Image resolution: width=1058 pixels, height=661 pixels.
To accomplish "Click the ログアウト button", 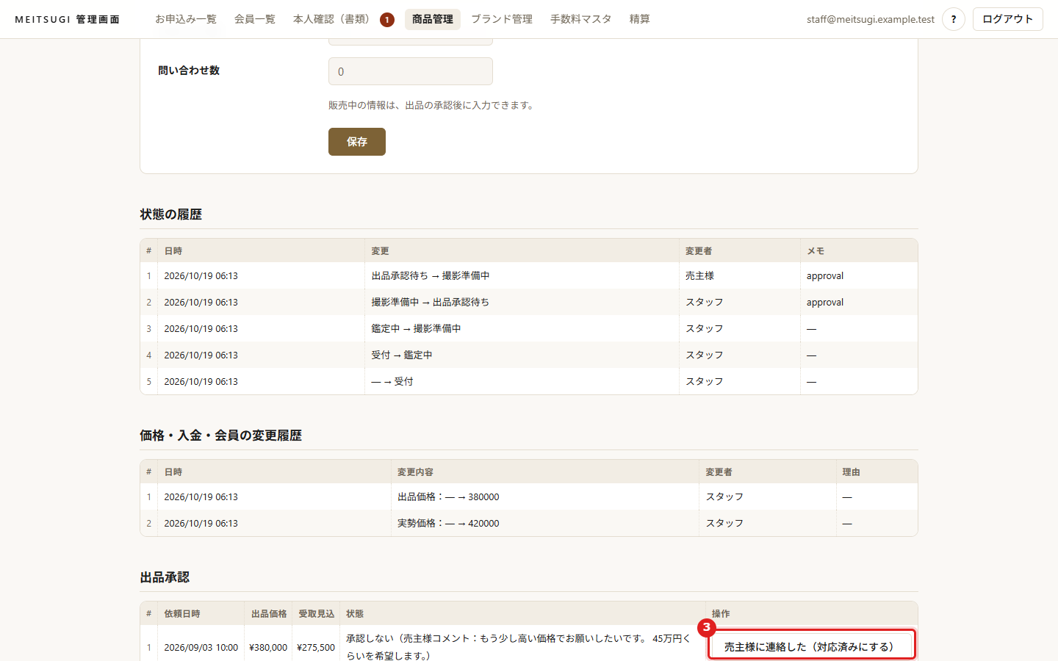I will pyautogui.click(x=1008, y=19).
